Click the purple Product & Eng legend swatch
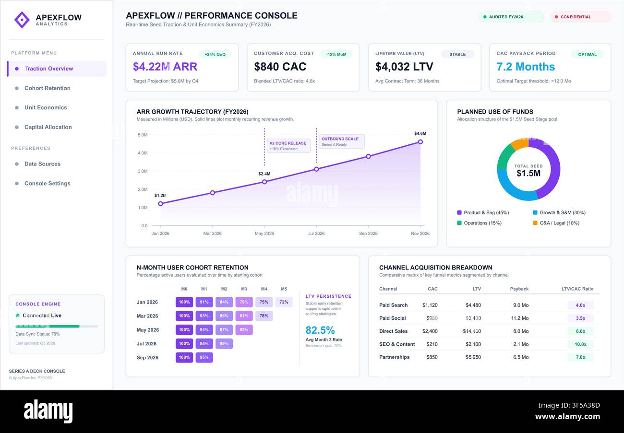 tap(459, 212)
